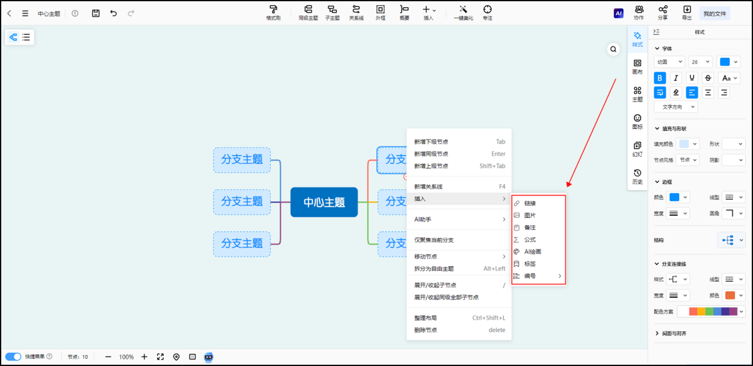Expand the 文字方向 text direction dropdown

[676, 106]
